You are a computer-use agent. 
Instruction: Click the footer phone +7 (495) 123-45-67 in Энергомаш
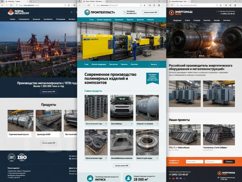(178, 174)
